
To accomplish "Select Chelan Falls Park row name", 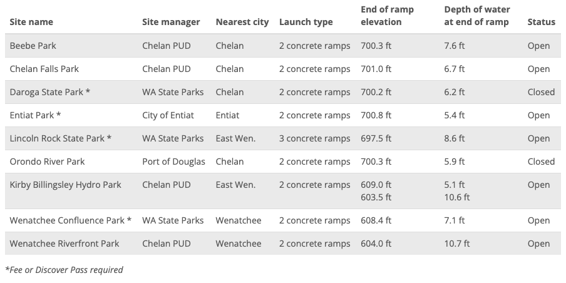I will (x=44, y=69).
